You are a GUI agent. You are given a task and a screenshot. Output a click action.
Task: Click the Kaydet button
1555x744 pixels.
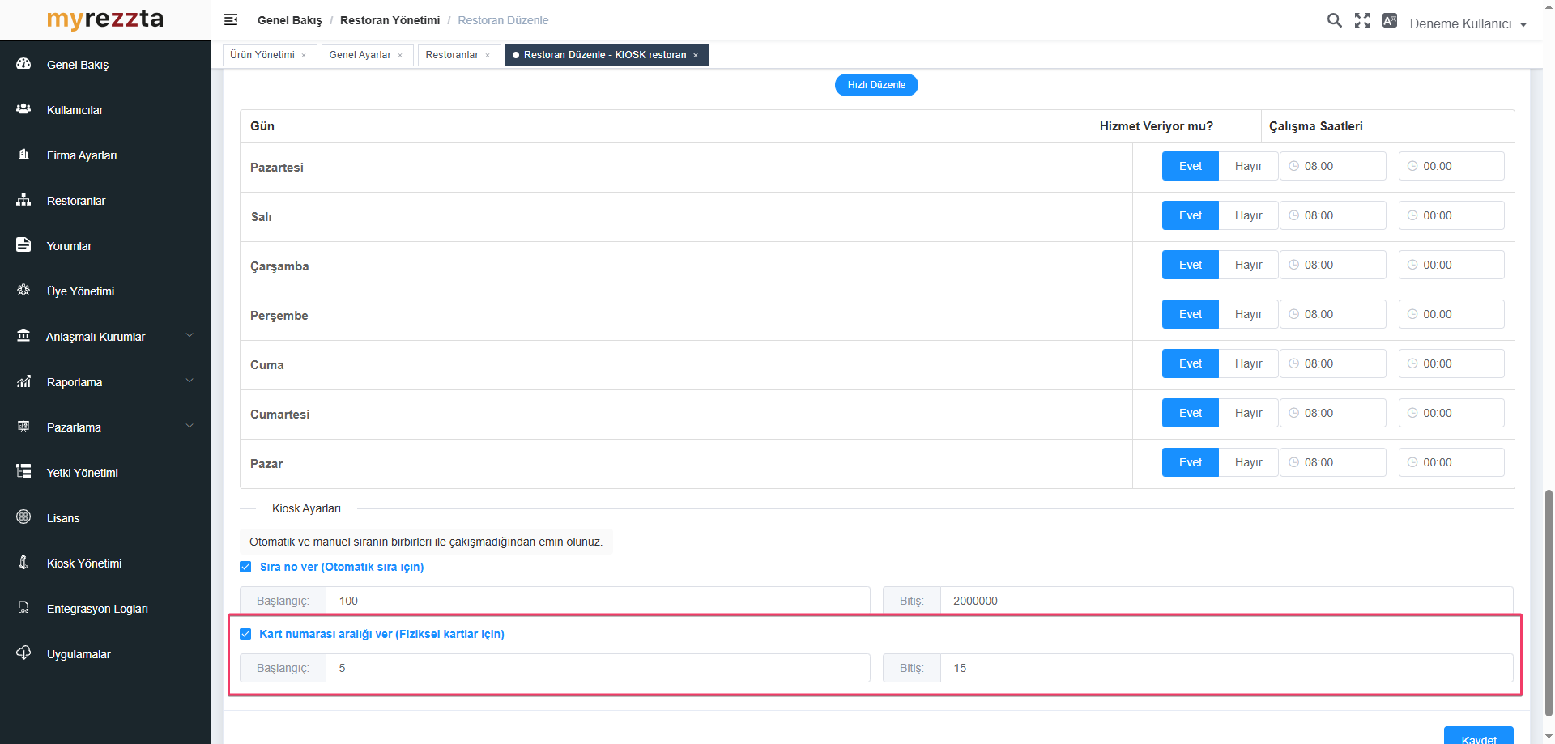click(x=1478, y=738)
